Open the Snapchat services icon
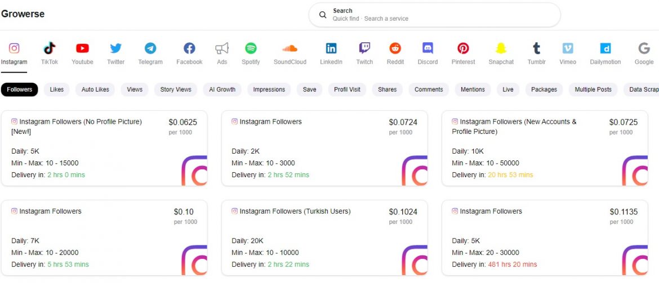The width and height of the screenshot is (659, 283). pos(501,48)
